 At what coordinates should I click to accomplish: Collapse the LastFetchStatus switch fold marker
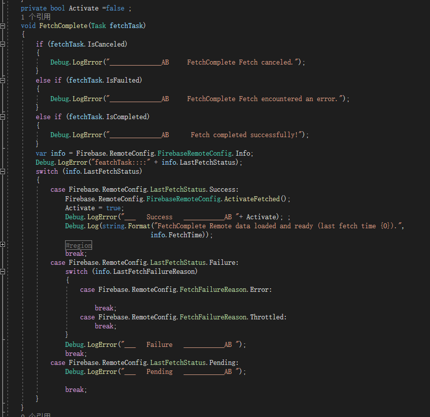tap(3, 171)
